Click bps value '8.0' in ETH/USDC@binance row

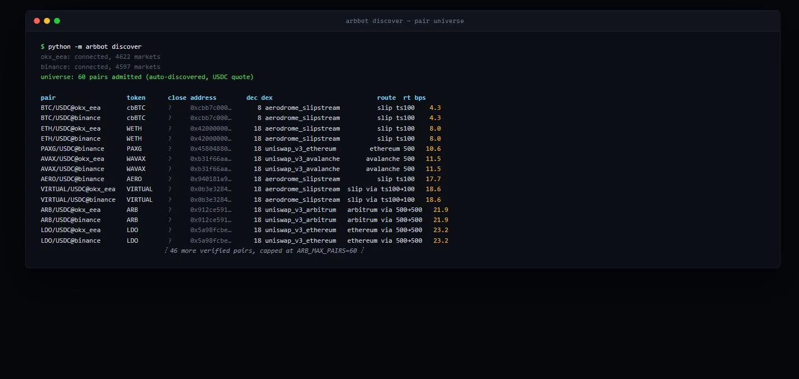click(435, 138)
